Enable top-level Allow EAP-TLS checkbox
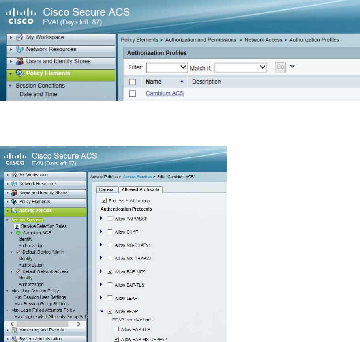 [110, 285]
